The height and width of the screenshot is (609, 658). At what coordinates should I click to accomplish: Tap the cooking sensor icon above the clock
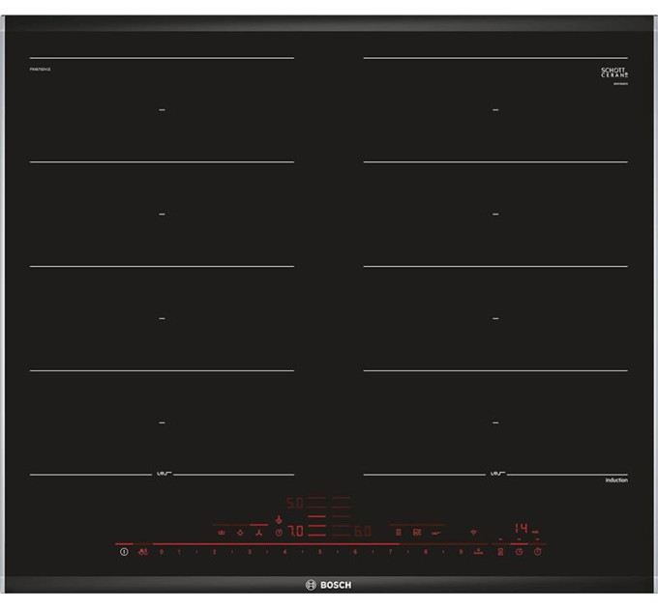(x=279, y=520)
